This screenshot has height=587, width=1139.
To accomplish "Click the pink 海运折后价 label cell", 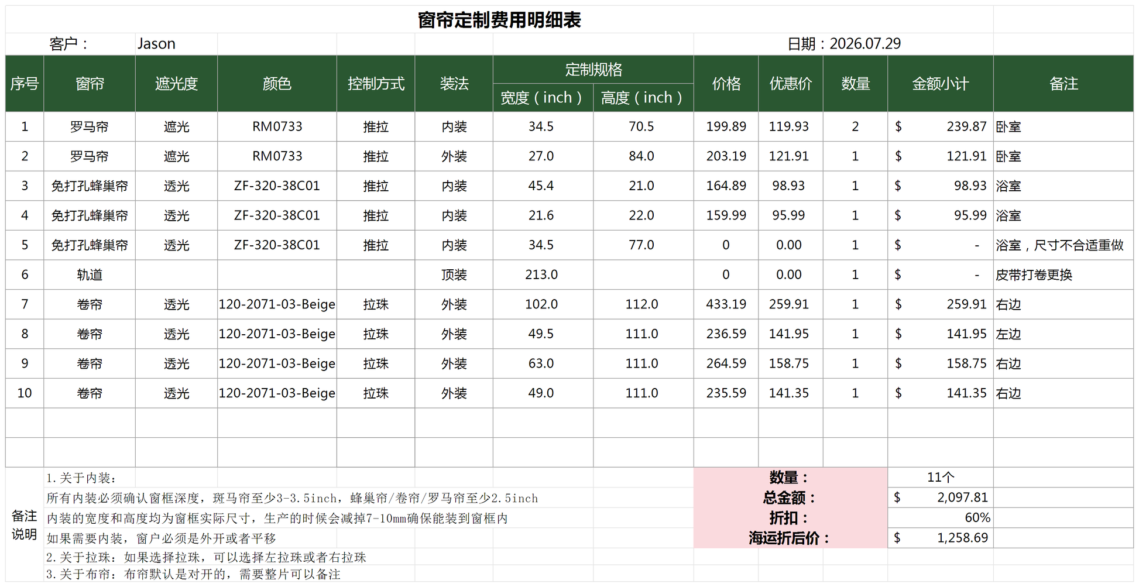I will tap(791, 538).
